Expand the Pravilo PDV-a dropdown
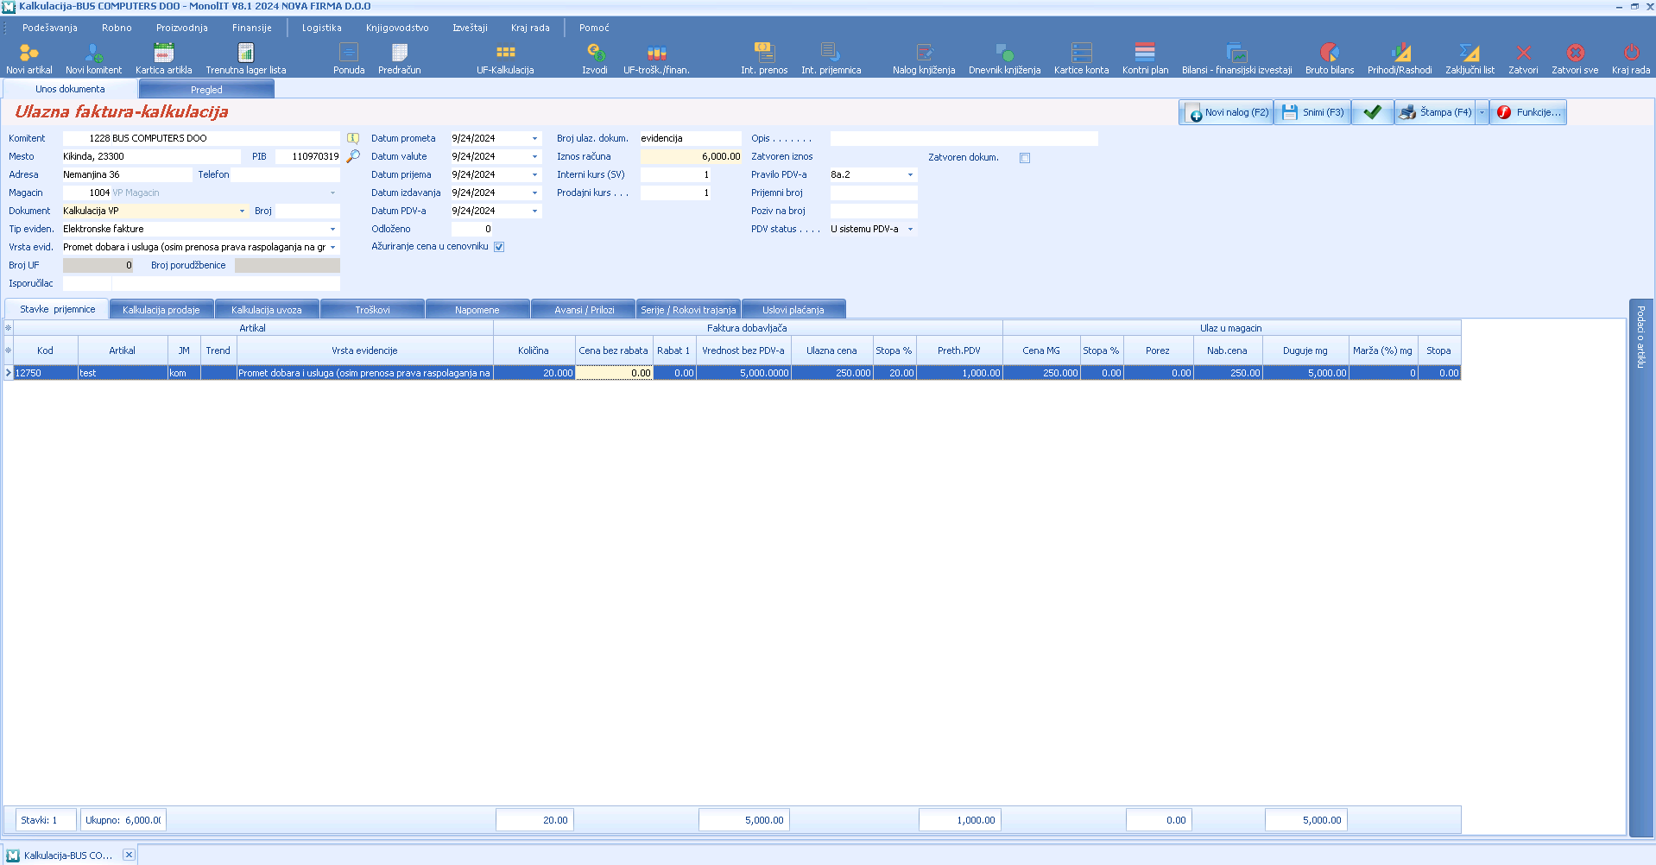 tap(911, 174)
